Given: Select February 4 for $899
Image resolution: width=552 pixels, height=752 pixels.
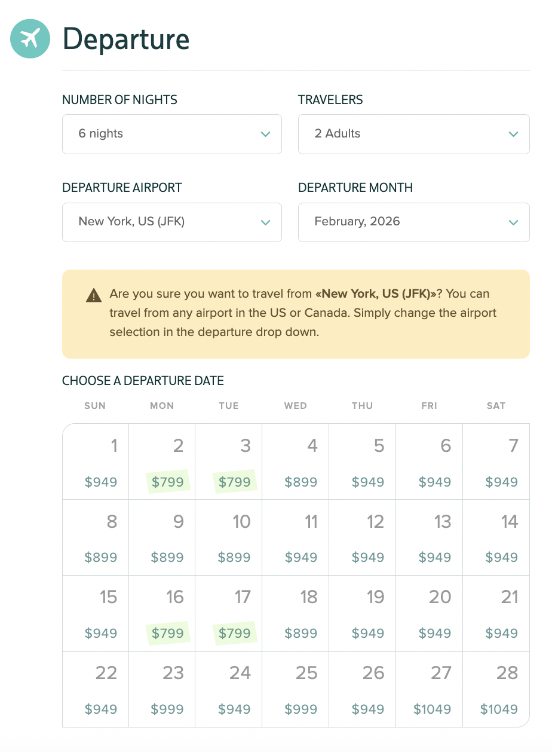Looking at the screenshot, I should pos(296,462).
